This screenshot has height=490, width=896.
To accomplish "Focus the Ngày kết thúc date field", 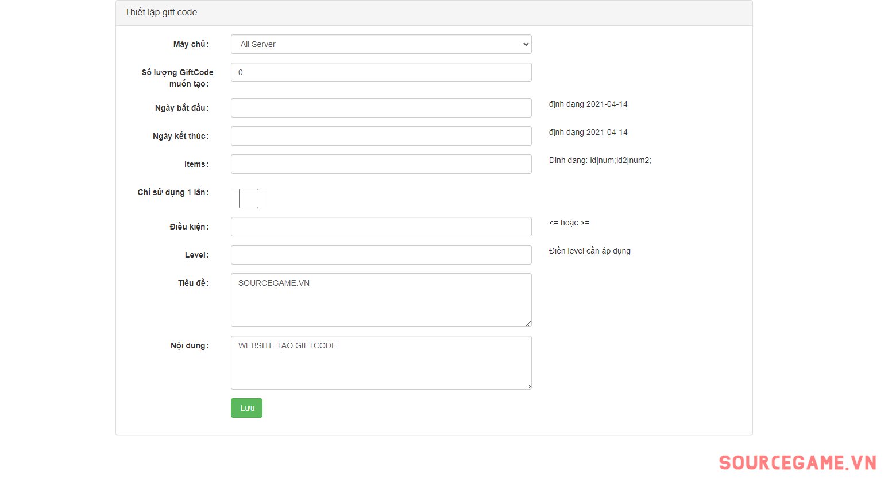I will tap(381, 136).
